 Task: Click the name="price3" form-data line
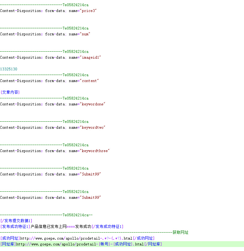coord(48,11)
